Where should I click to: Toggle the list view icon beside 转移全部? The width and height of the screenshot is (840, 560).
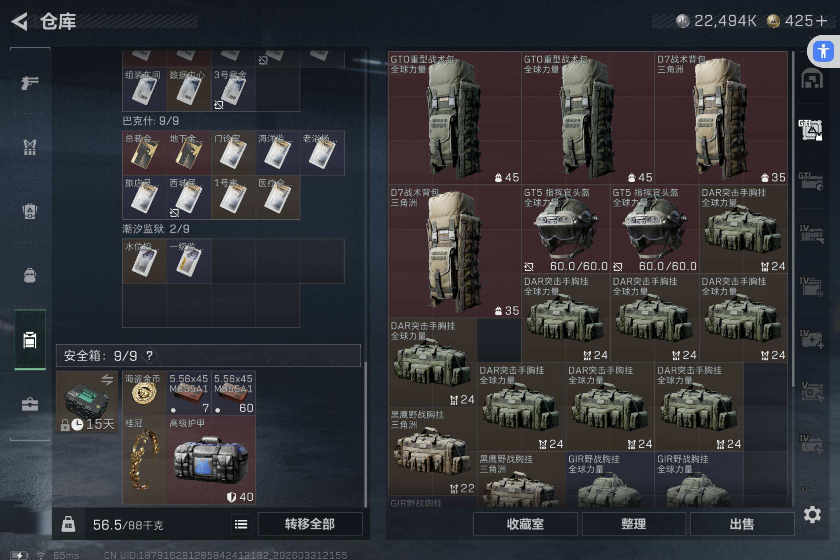pyautogui.click(x=241, y=524)
